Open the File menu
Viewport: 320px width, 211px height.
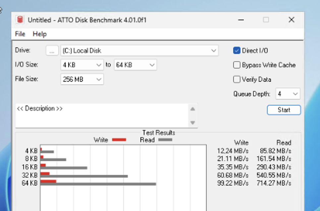20,34
